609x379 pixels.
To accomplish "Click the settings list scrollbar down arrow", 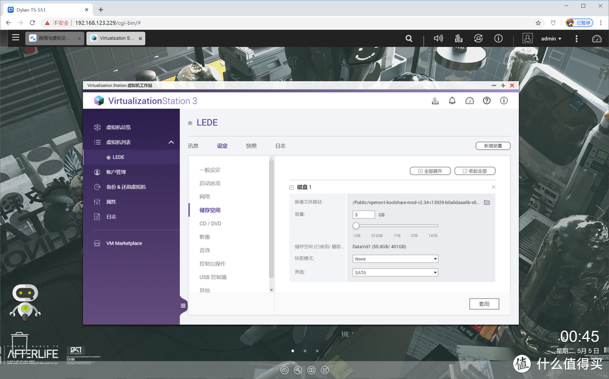I will tap(271, 290).
